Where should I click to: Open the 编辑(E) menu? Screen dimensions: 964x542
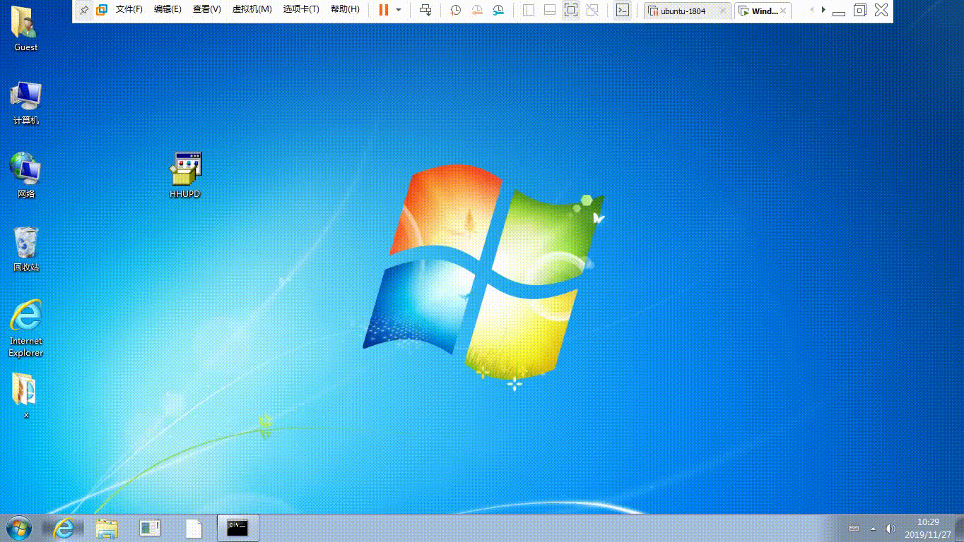pyautogui.click(x=167, y=10)
